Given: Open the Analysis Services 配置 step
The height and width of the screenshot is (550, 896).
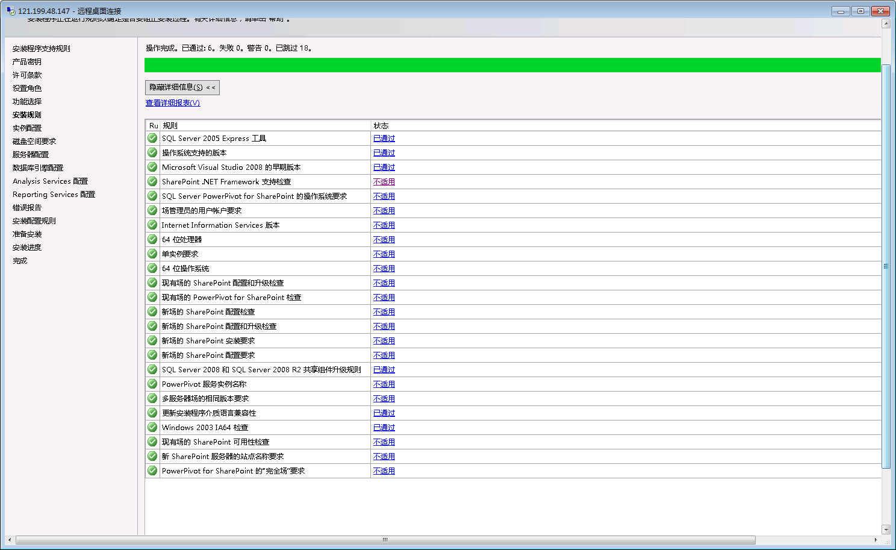Looking at the screenshot, I should click(51, 181).
